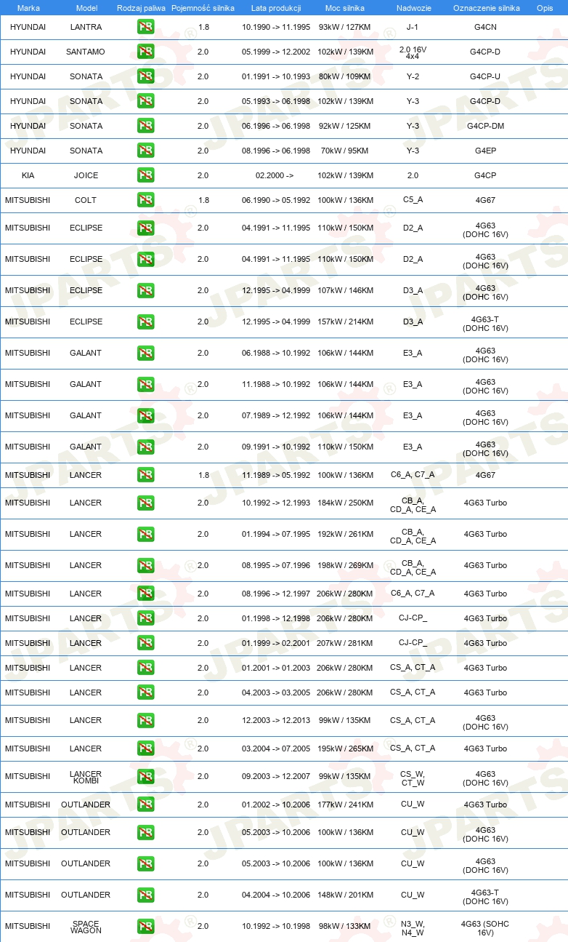Click power value 93kW / 127KM
The width and height of the screenshot is (568, 942).
click(x=346, y=27)
